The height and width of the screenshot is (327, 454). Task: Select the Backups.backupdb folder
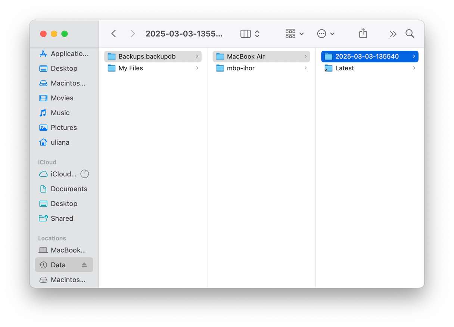coord(153,56)
